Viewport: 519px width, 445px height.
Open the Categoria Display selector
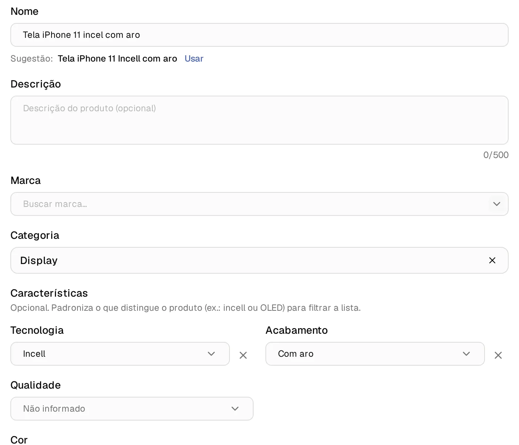(x=259, y=260)
